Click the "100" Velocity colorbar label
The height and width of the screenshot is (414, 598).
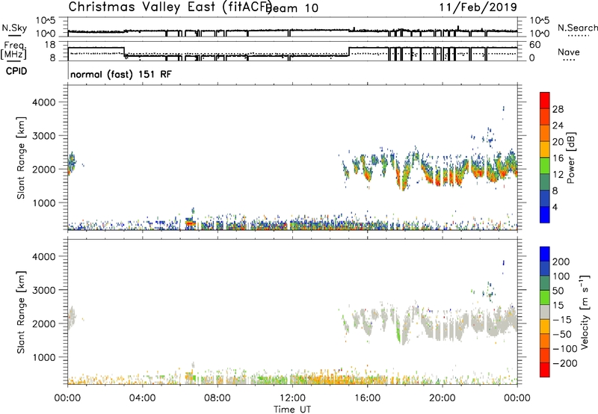(x=561, y=276)
